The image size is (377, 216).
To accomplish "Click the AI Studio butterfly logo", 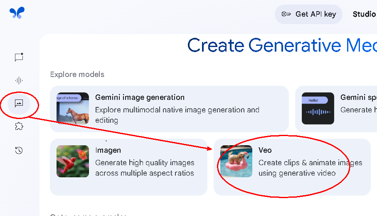I will (x=17, y=13).
